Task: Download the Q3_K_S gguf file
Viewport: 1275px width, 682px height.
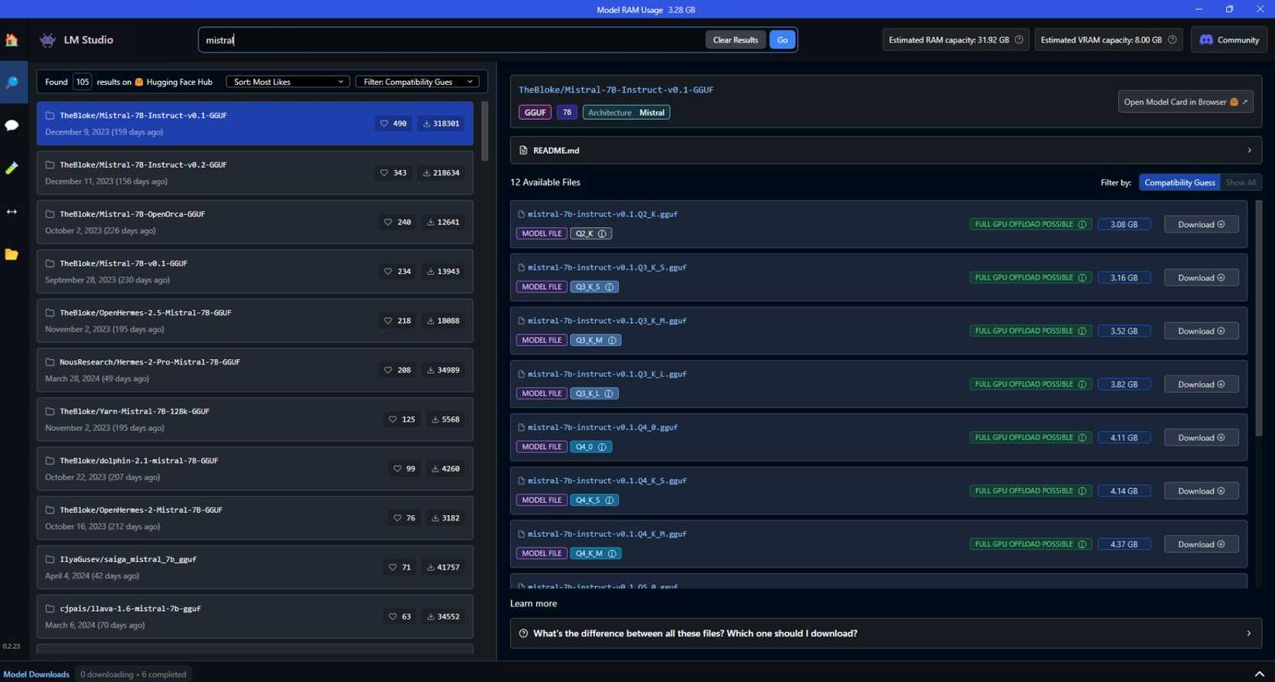Action: point(1201,277)
